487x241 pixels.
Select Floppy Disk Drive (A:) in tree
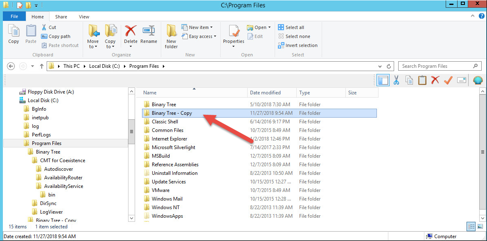[x=47, y=92]
